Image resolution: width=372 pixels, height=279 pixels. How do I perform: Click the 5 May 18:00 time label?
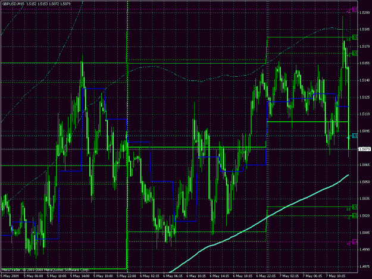pos(103,276)
